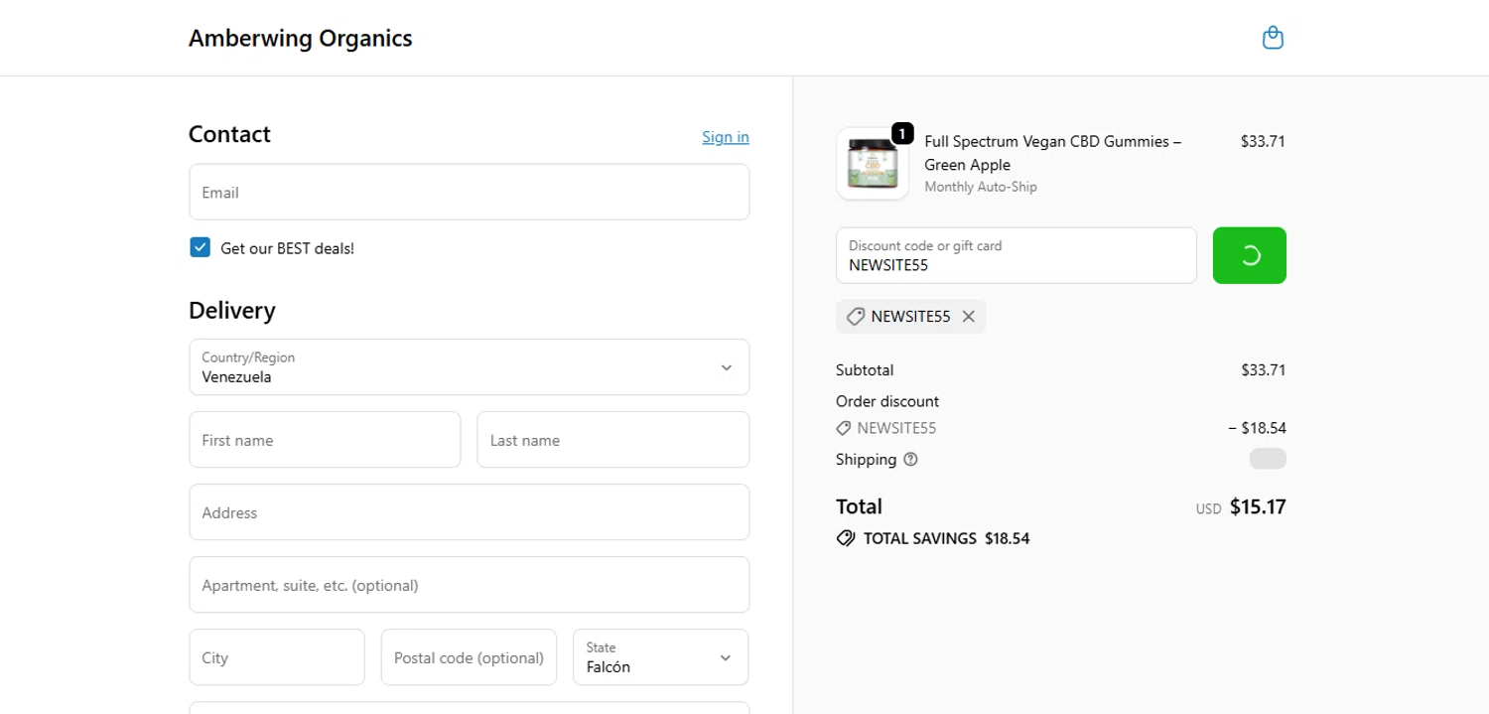Focus the First name field
Image resolution: width=1489 pixels, height=714 pixels.
(325, 440)
